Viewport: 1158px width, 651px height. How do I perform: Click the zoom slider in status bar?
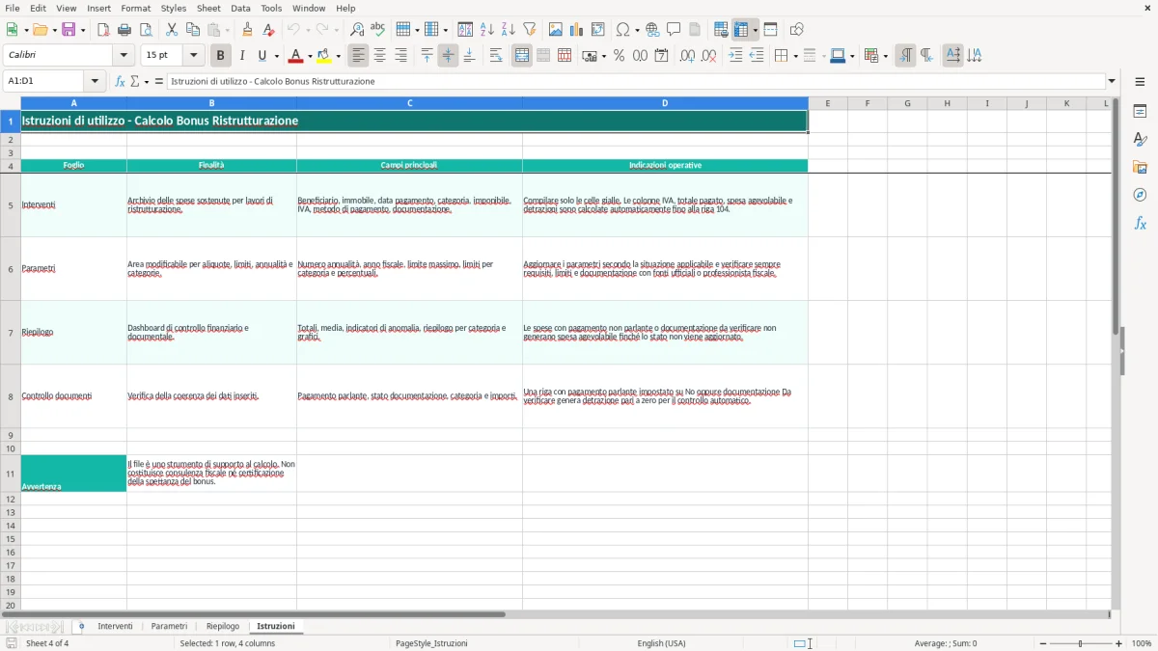[x=1081, y=643]
